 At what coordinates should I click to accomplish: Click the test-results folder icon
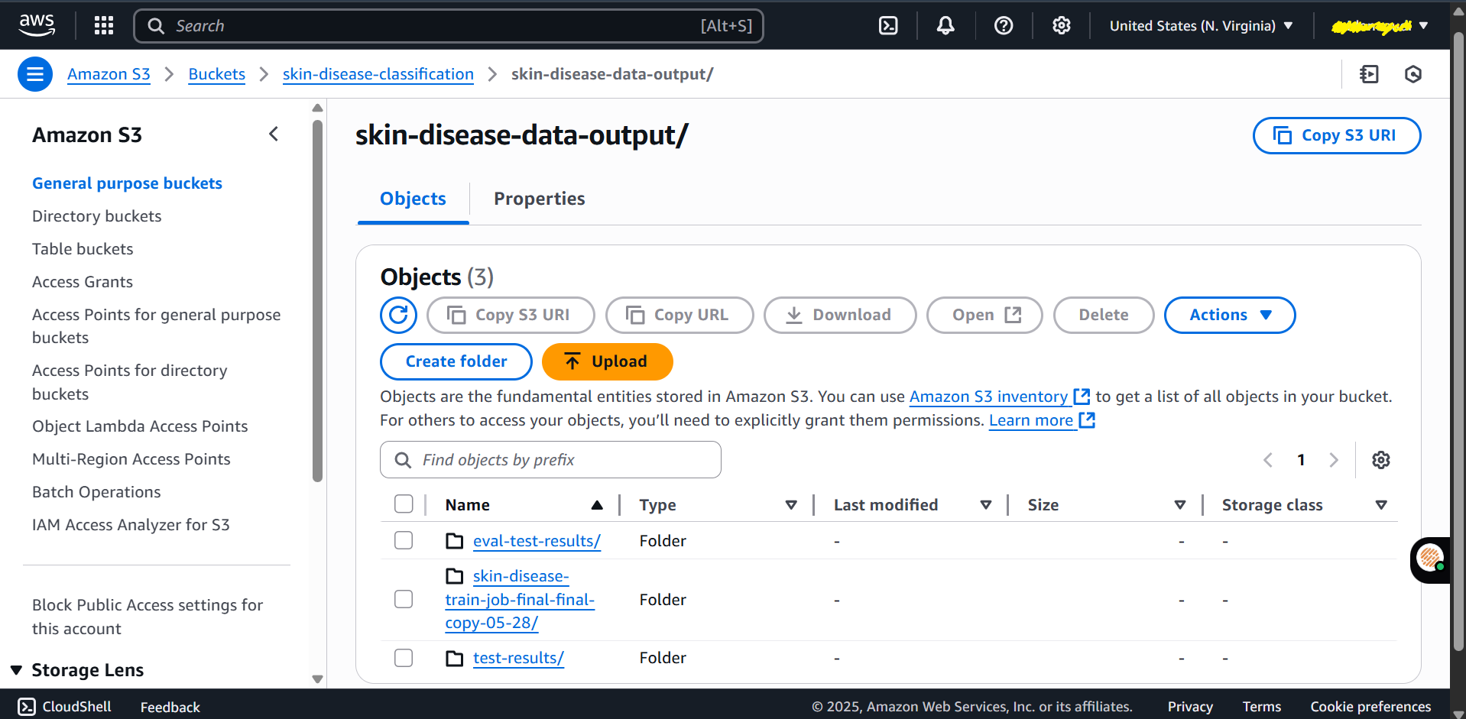[x=455, y=658]
